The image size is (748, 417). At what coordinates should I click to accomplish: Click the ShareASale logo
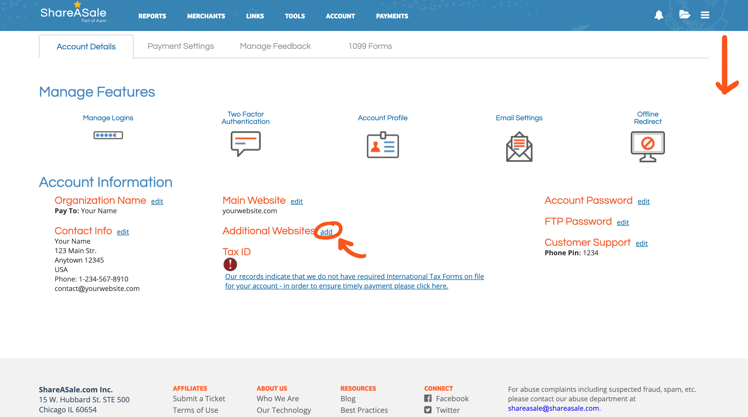pos(74,13)
